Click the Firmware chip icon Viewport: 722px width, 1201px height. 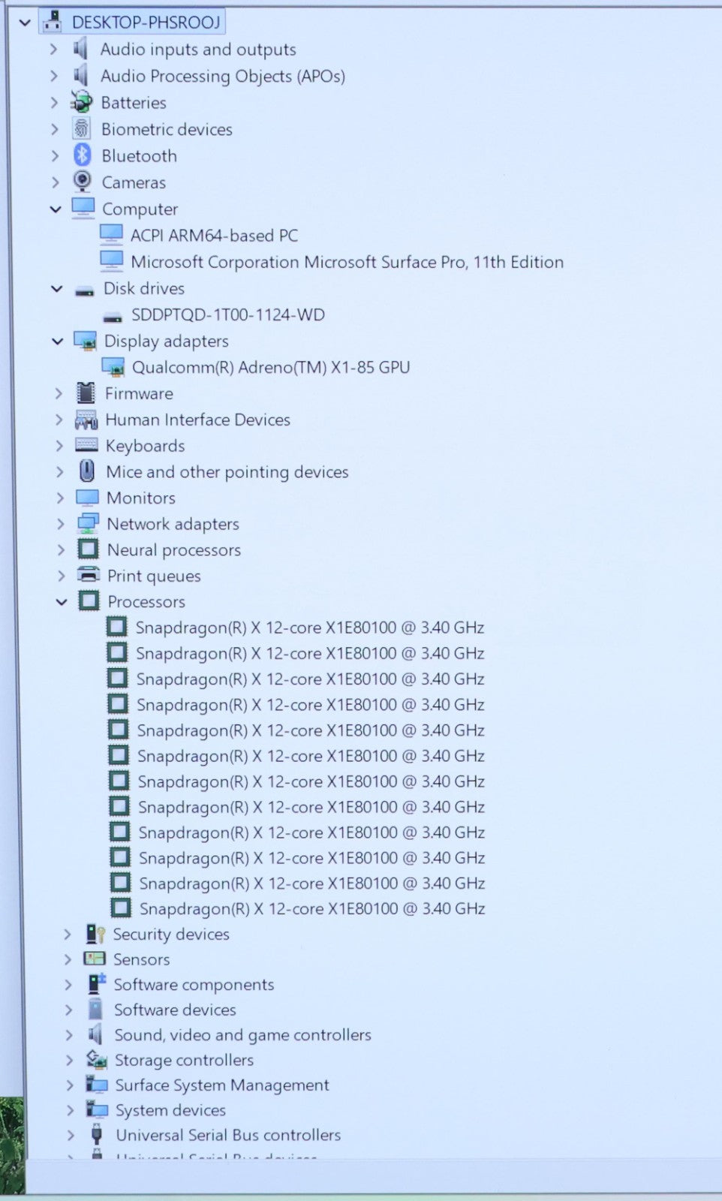tap(86, 393)
